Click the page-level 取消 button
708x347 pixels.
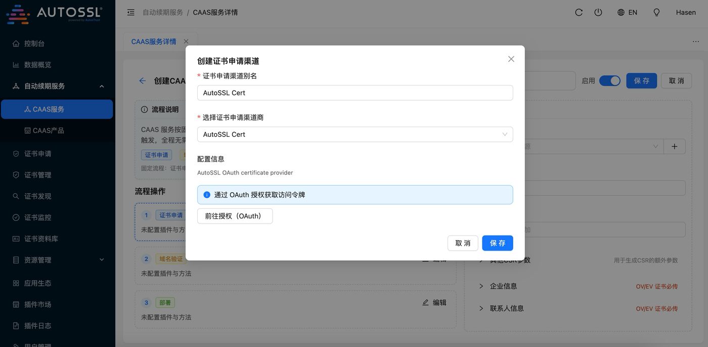(677, 81)
